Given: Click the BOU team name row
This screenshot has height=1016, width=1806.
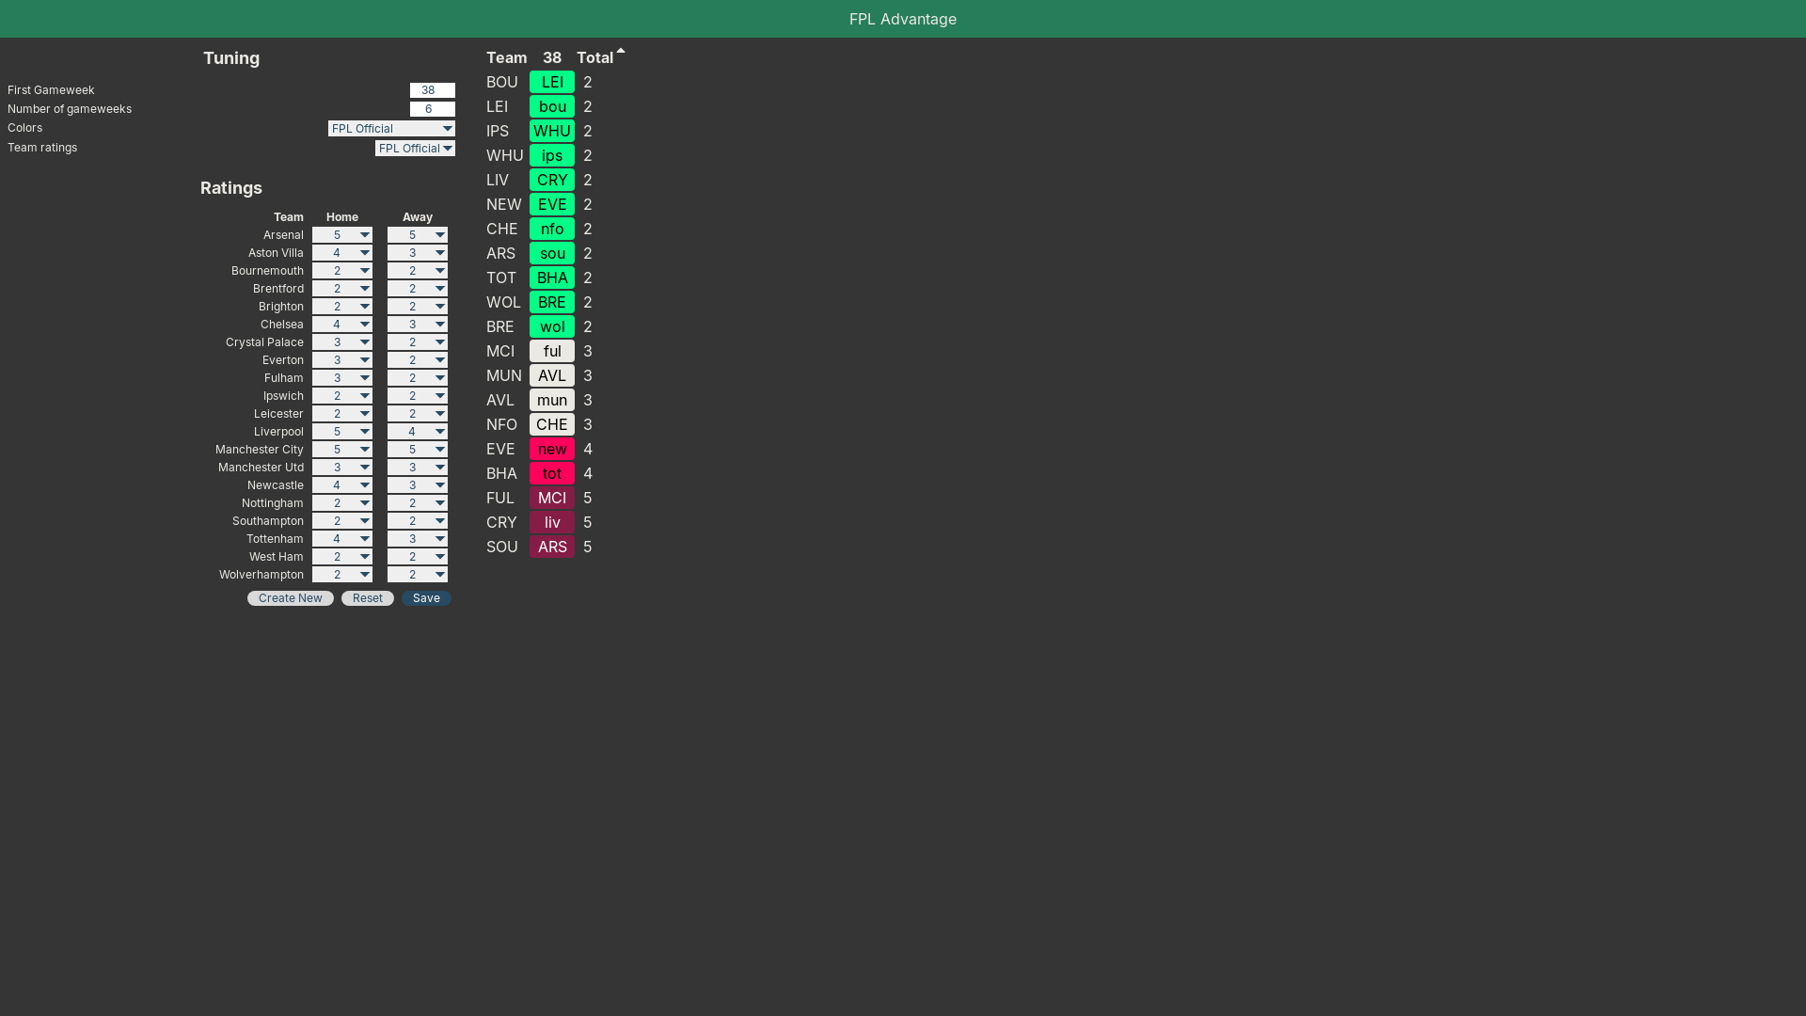Looking at the screenshot, I should pyautogui.click(x=502, y=82).
